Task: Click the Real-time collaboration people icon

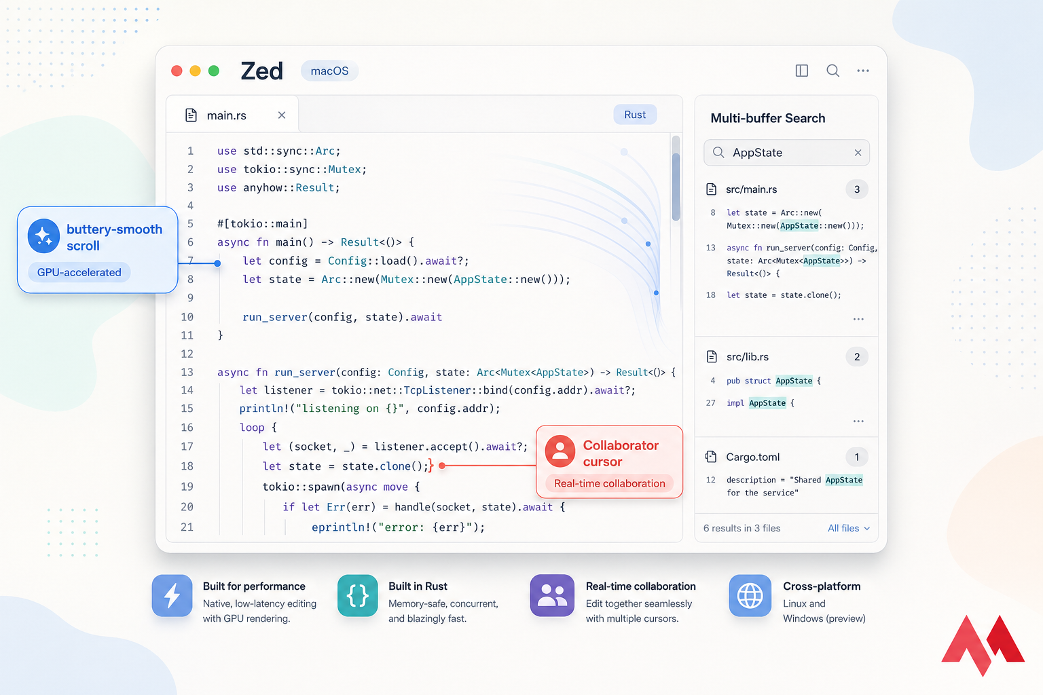Action: coord(552,595)
